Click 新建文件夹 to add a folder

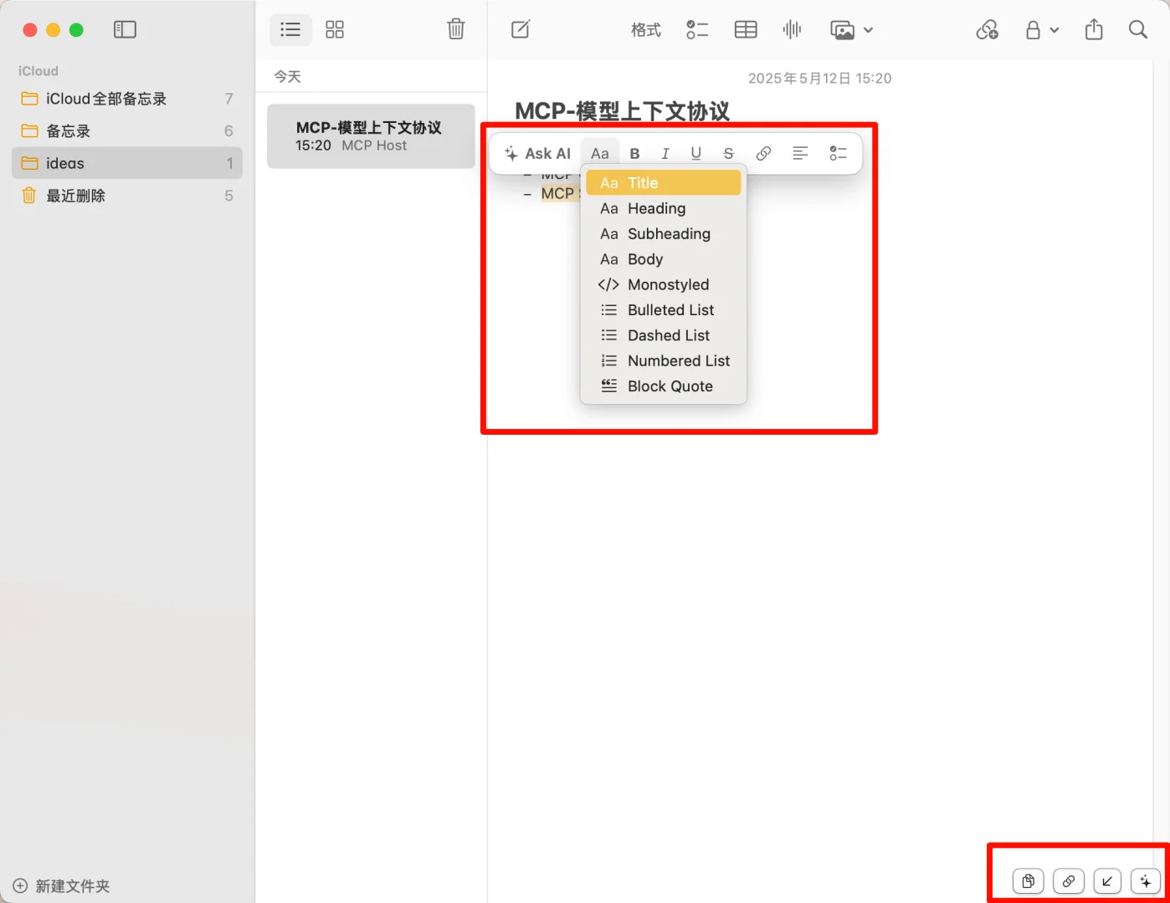click(x=62, y=886)
